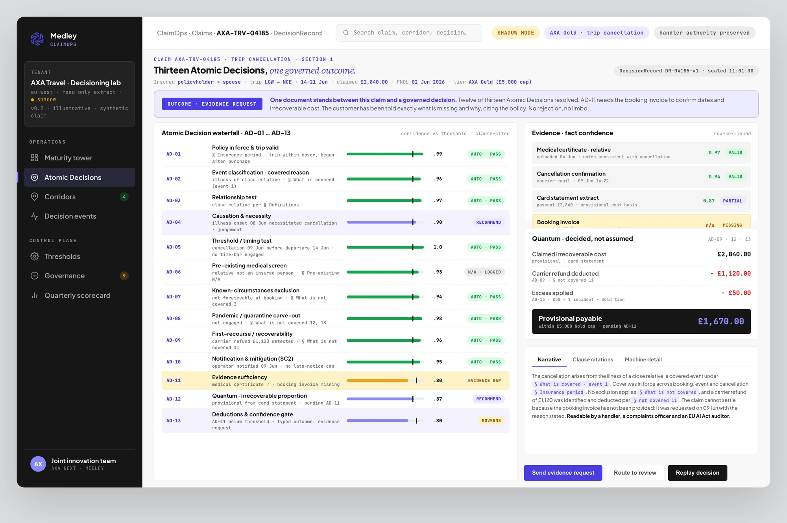Image resolution: width=787 pixels, height=523 pixels.
Task: Click the Corridors map pin icon
Action: (35, 197)
